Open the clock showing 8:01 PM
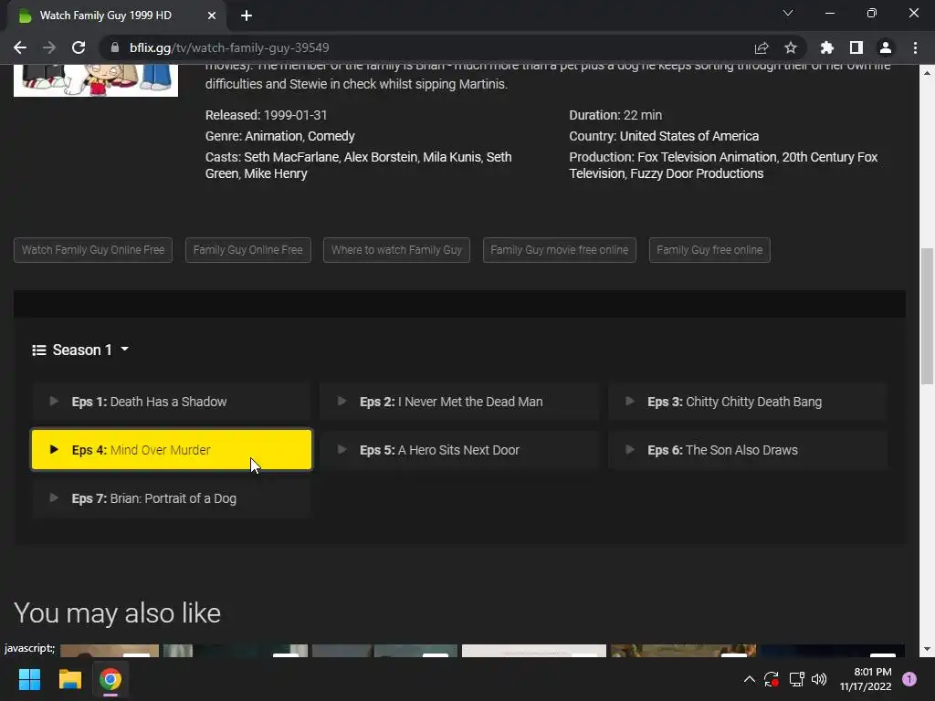Viewport: 935px width, 701px height. coord(866,679)
